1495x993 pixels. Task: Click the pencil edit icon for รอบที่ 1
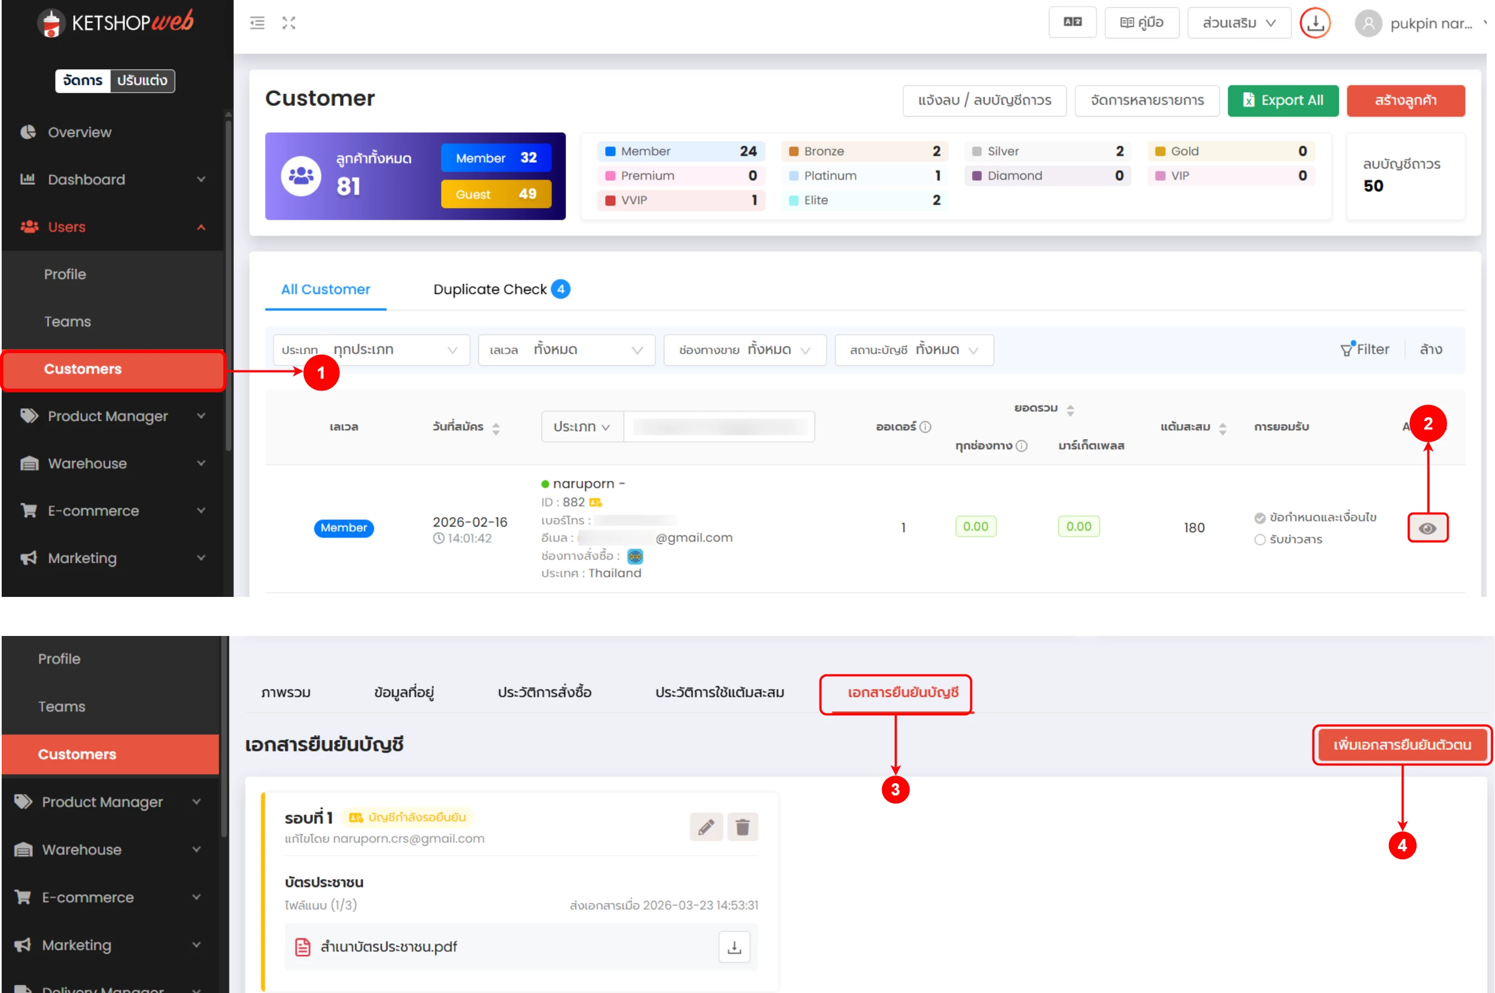point(706,826)
